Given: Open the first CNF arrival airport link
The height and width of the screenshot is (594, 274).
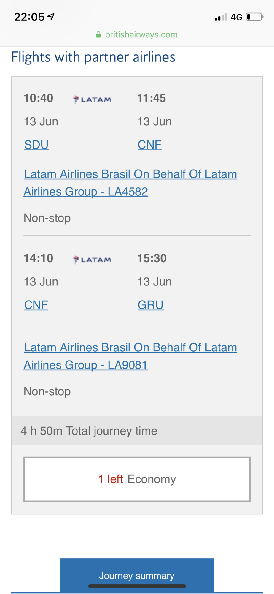Looking at the screenshot, I should pos(150,145).
